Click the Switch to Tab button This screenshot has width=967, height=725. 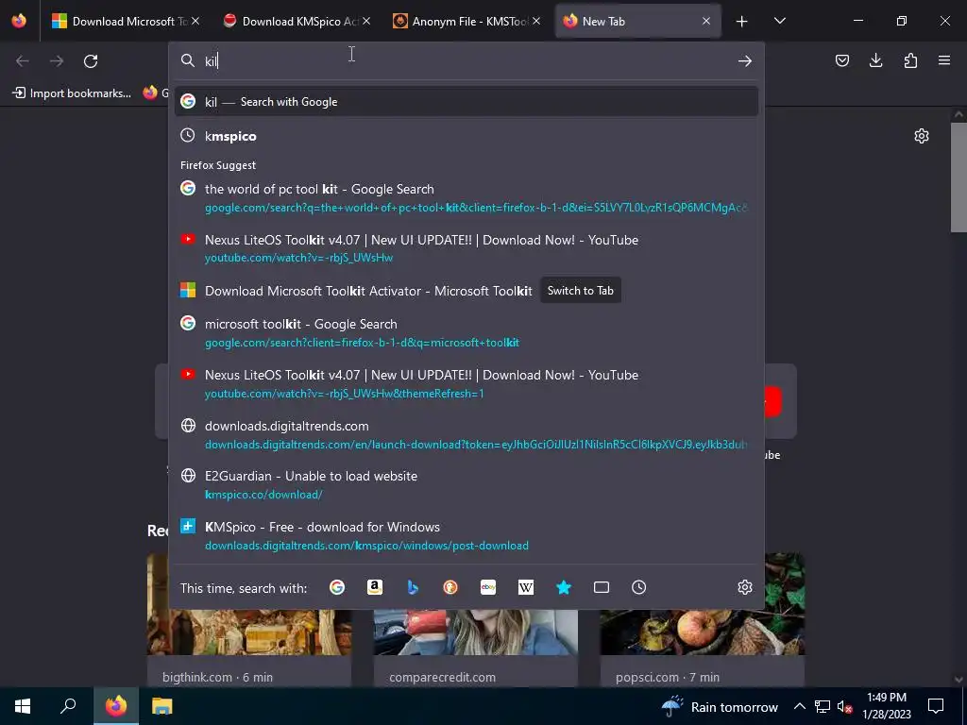[581, 291]
